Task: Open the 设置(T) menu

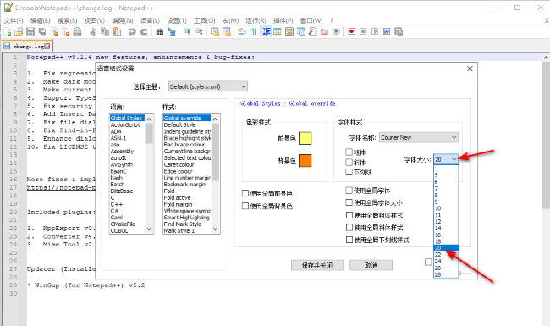Action: click(177, 20)
